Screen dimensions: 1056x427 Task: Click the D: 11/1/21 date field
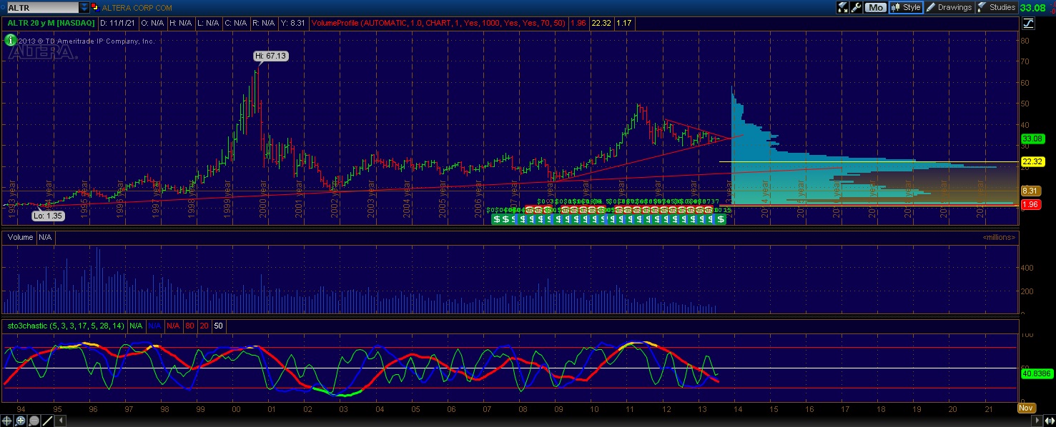[117, 23]
